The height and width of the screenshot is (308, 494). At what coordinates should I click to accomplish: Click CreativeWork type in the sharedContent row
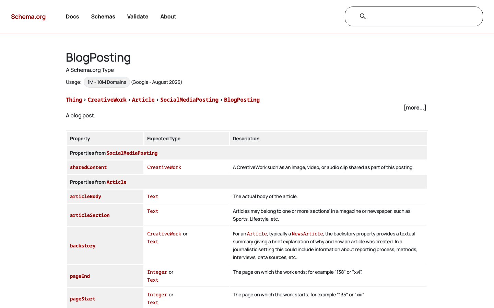(x=164, y=167)
